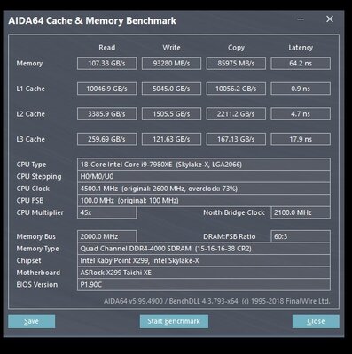352x354 pixels.
Task: Click Memory Write value 93280 MB/s
Action: pyautogui.click(x=171, y=63)
